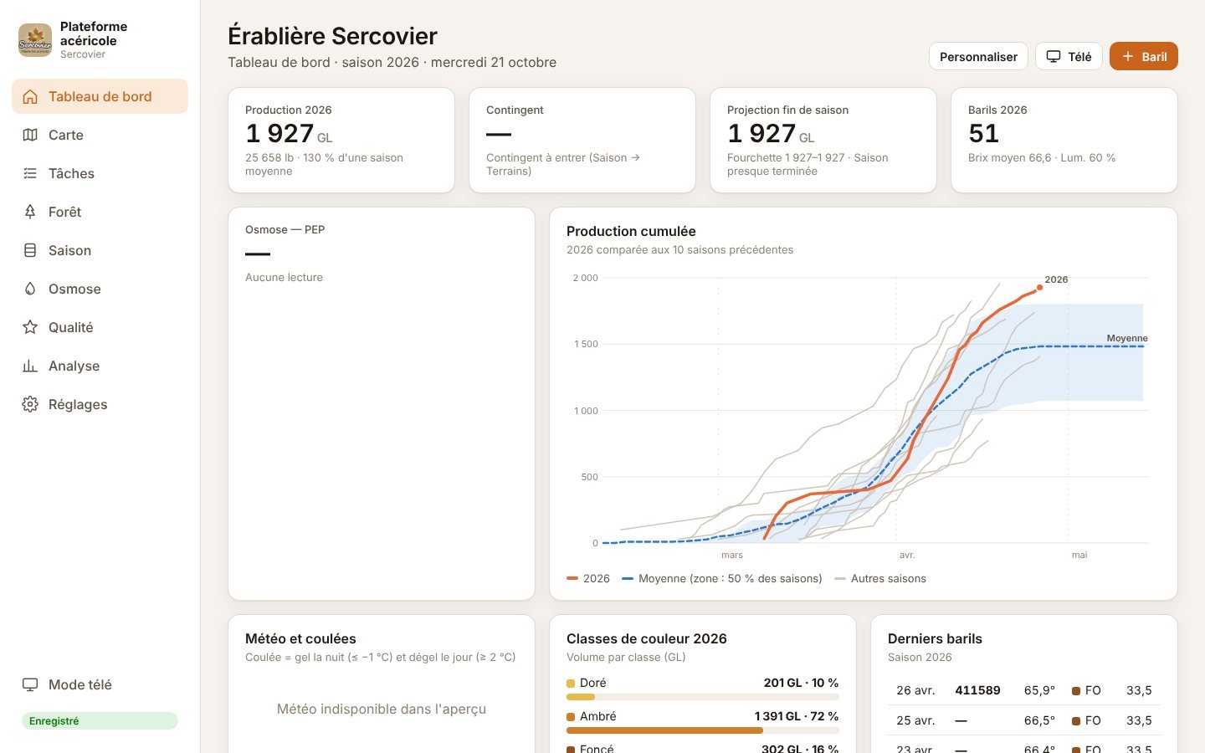Click the Sercovier maple leaf logo

tap(35, 40)
